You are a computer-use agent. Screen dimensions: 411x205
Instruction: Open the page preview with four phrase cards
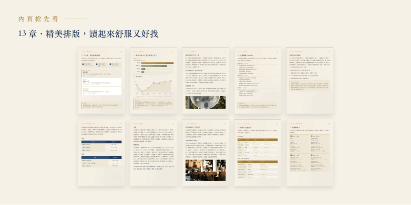[x=309, y=153]
